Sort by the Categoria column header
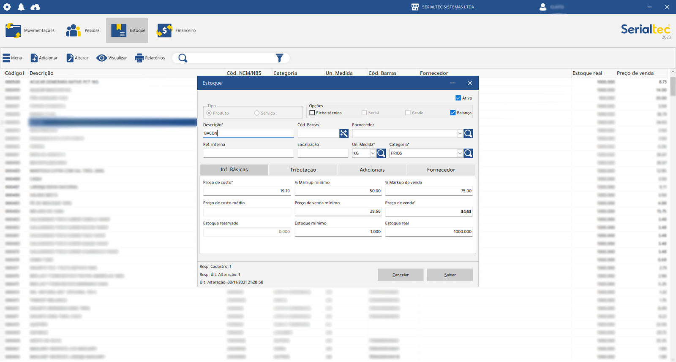Viewport: 676px width, 362px height. point(285,73)
